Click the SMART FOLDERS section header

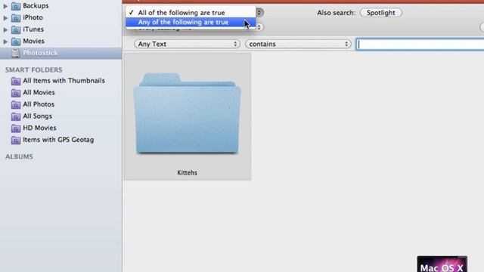click(33, 70)
